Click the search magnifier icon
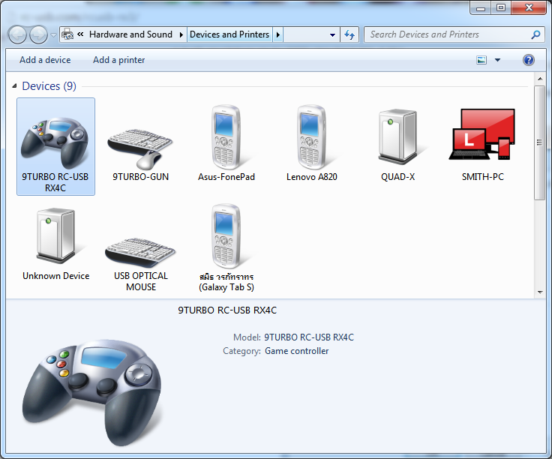Screen dimensions: 552x459 pyautogui.click(x=535, y=34)
